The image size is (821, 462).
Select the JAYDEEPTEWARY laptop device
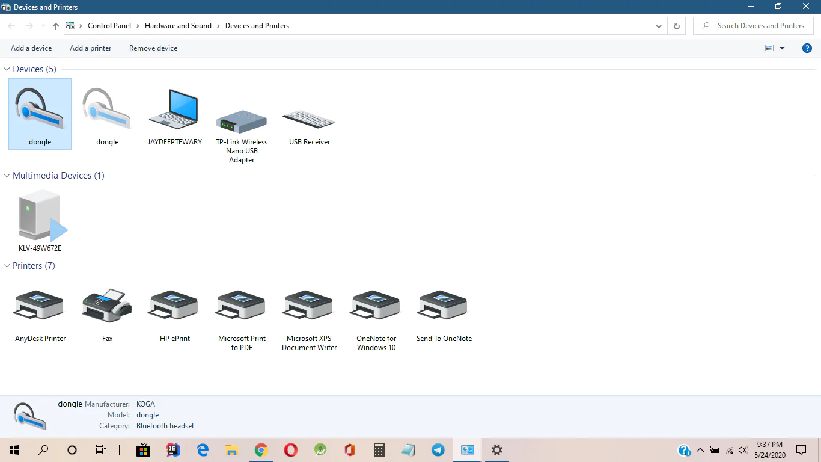[174, 114]
